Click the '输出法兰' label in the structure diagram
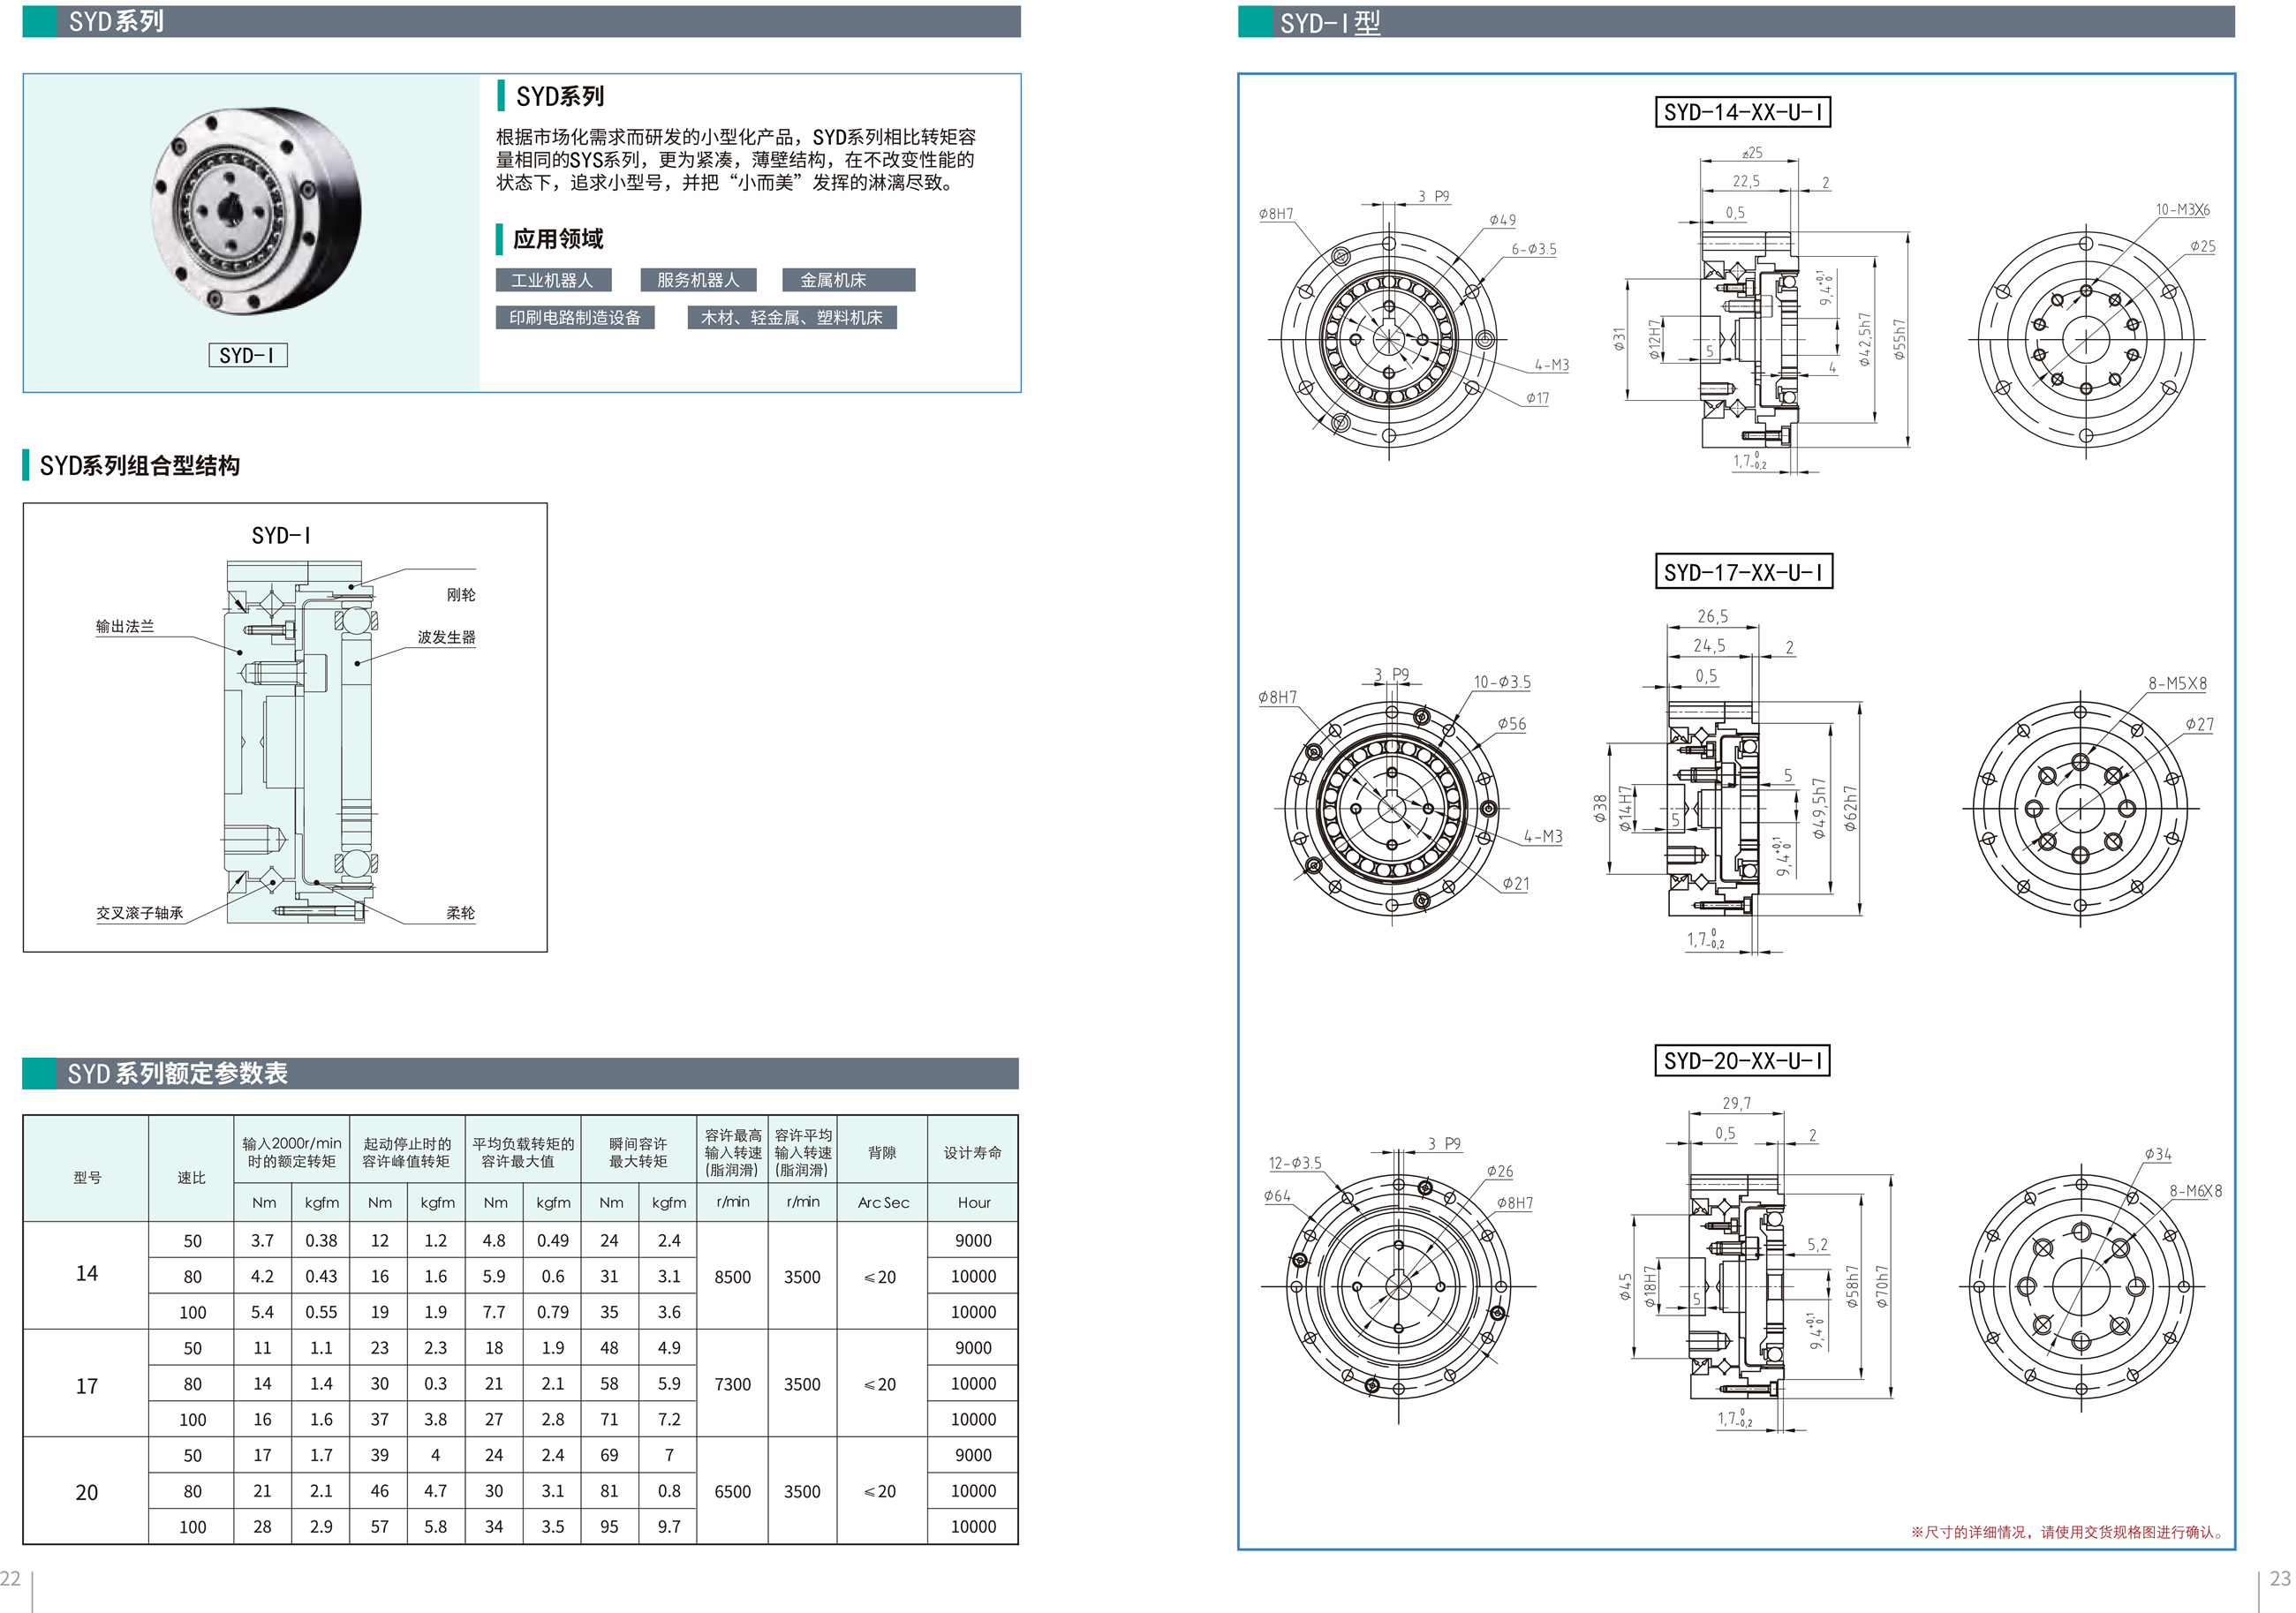Image resolution: width=2296 pixels, height=1613 pixels. point(125,626)
